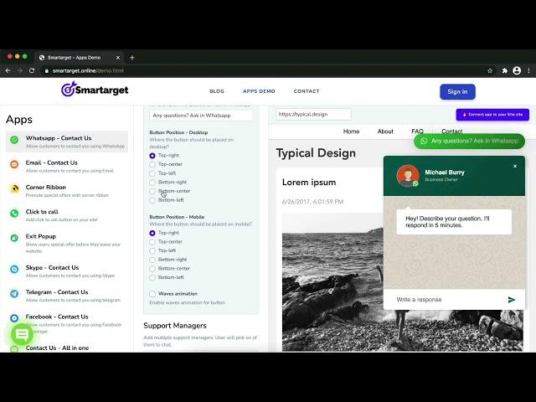Select desktop position Bottom-center

(152, 191)
